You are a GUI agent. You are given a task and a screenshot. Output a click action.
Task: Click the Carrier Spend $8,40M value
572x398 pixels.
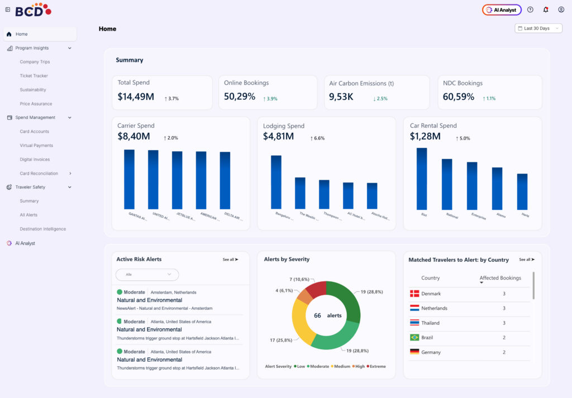(x=134, y=136)
